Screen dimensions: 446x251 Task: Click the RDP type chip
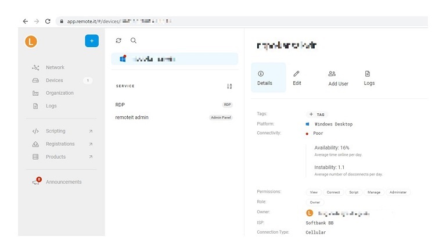227,105
